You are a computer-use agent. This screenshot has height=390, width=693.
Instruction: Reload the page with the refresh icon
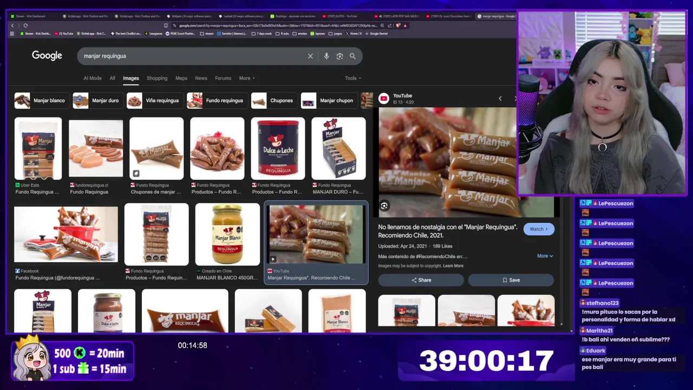(x=25, y=25)
